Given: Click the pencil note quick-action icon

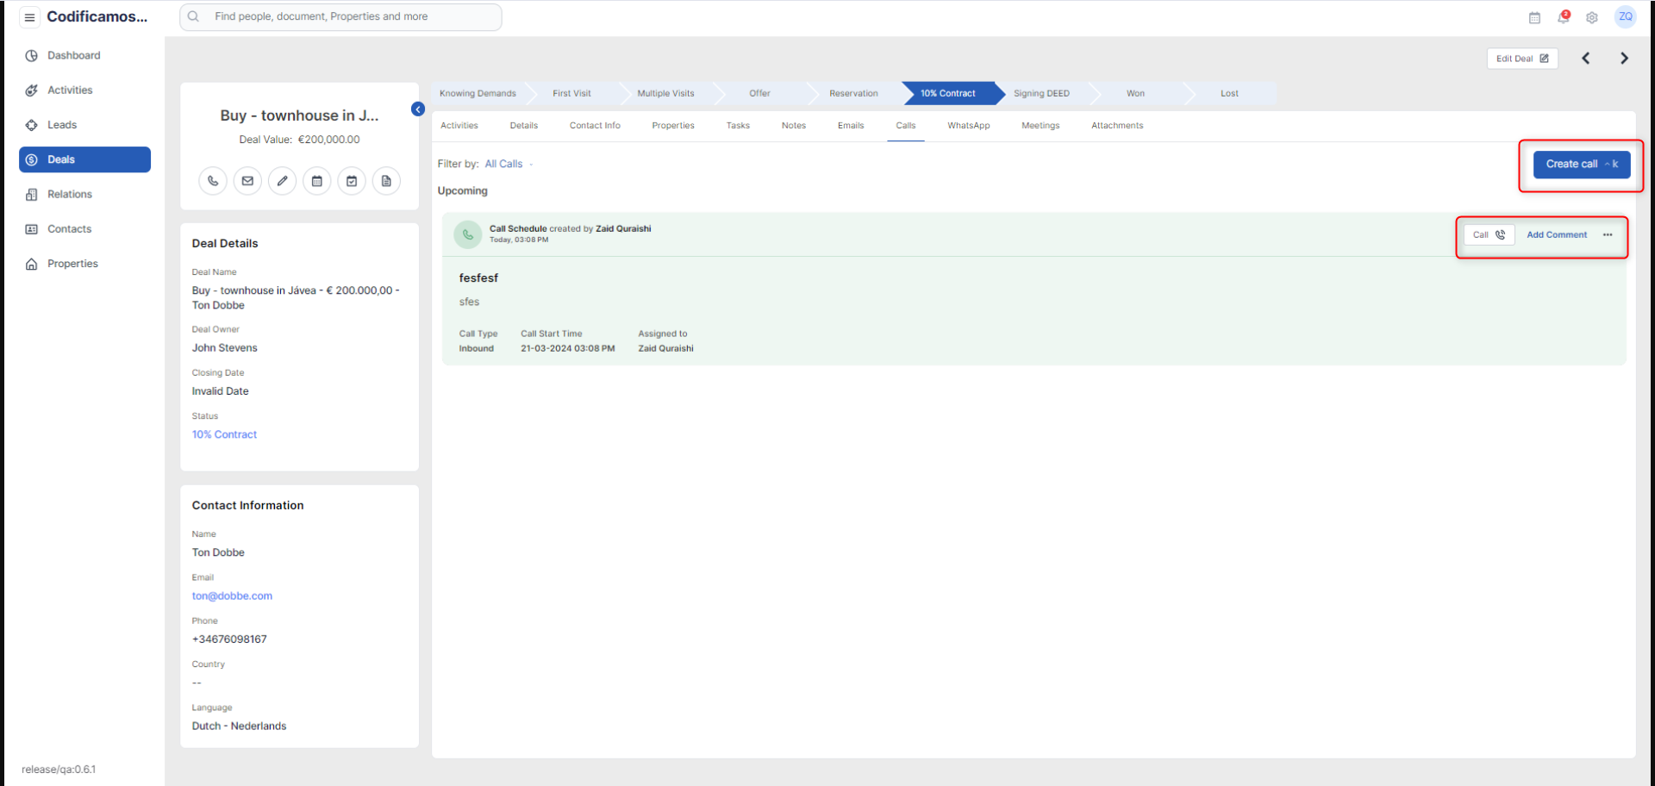Looking at the screenshot, I should [282, 181].
